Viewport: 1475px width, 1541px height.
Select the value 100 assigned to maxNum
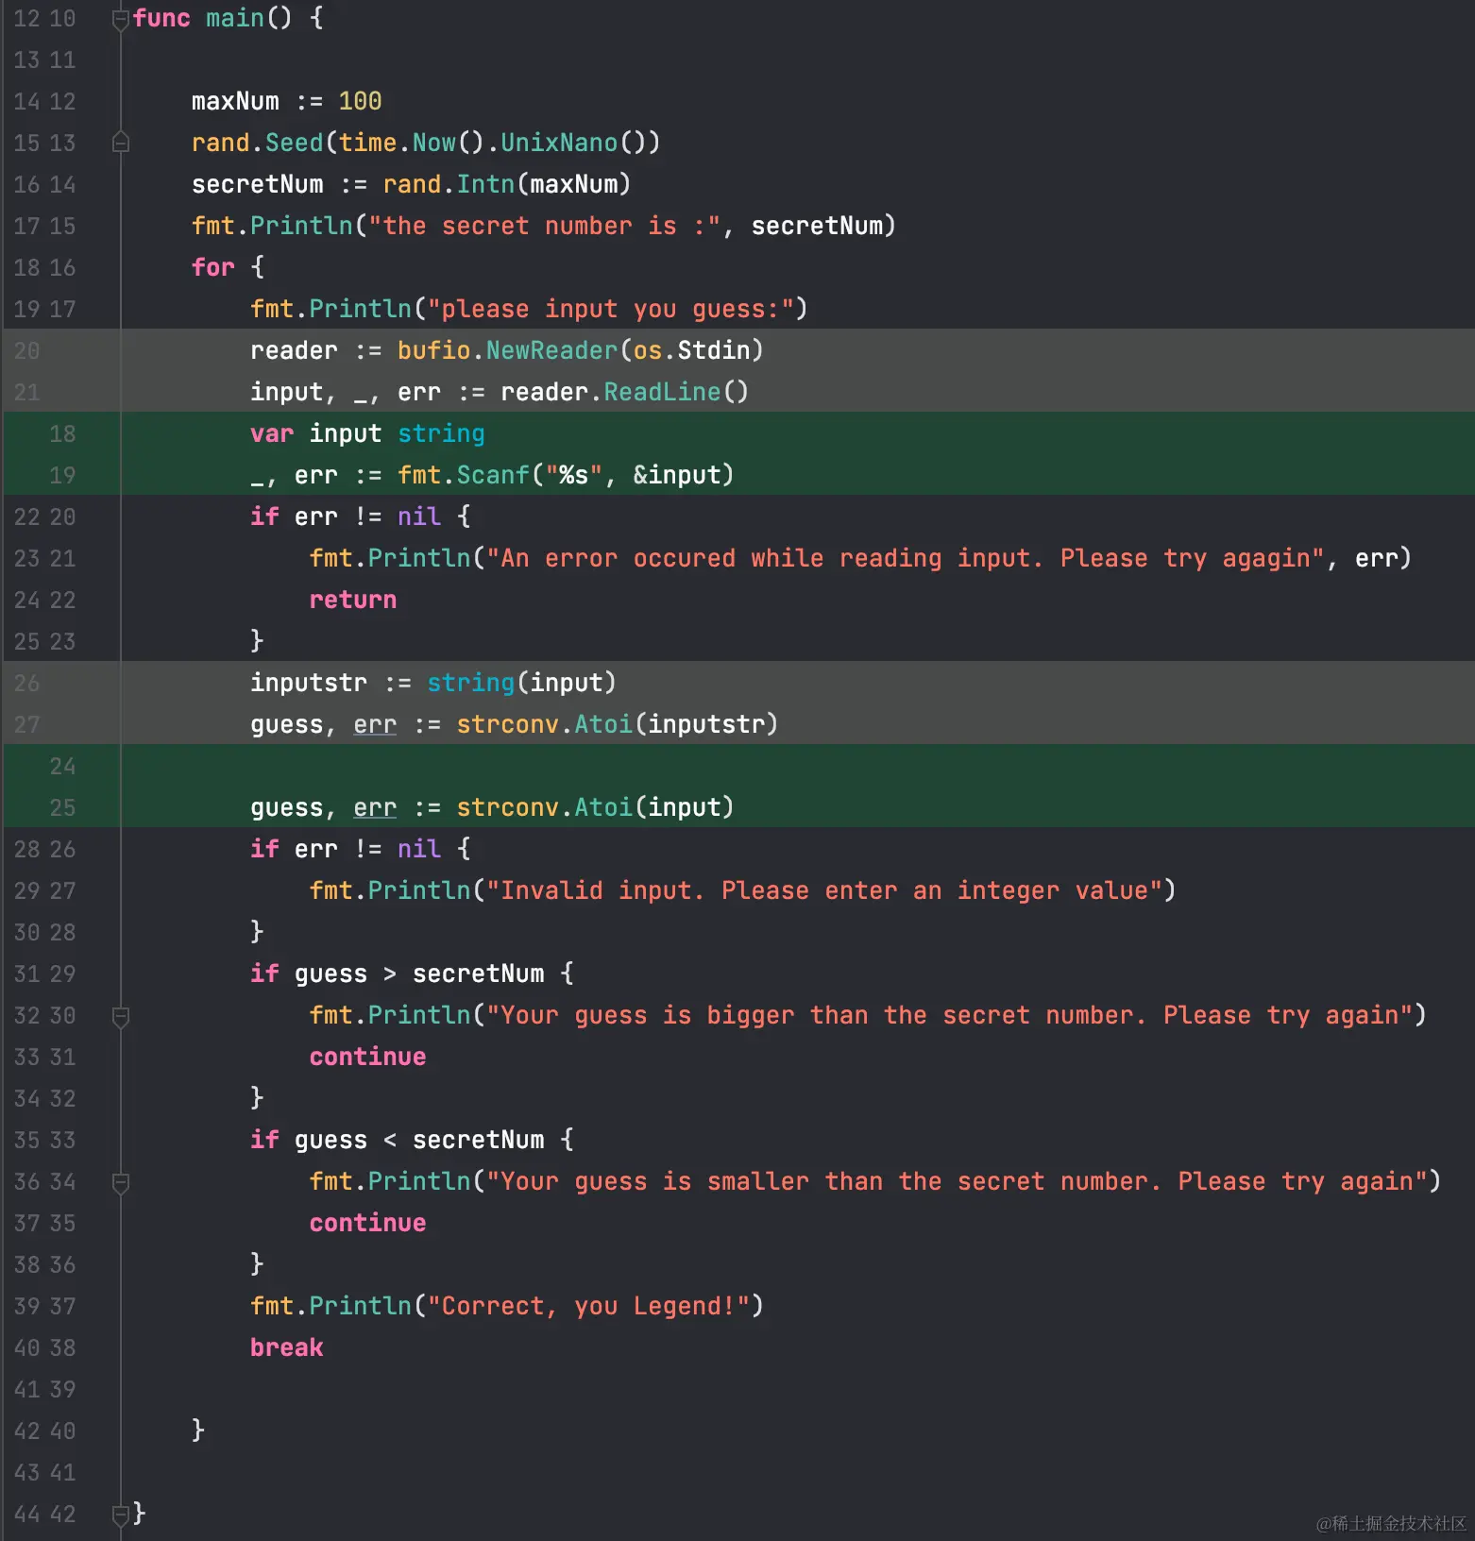click(x=360, y=101)
